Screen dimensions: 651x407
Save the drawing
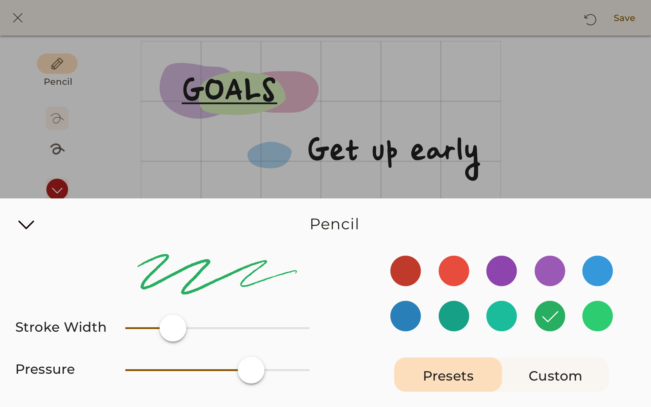click(624, 18)
